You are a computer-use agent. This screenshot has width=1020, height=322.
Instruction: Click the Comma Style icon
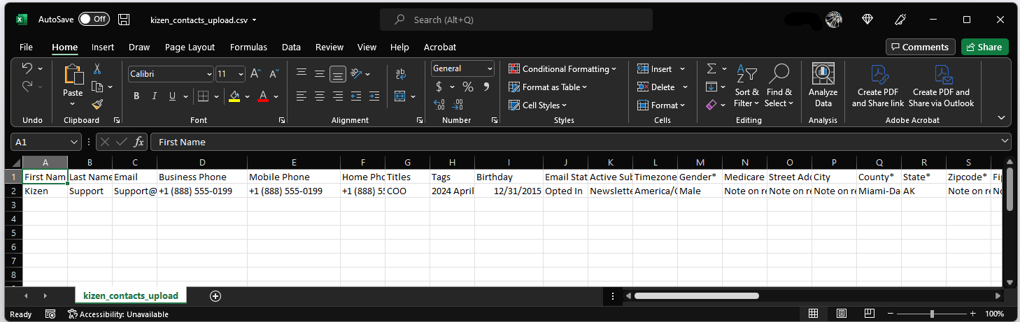point(486,87)
